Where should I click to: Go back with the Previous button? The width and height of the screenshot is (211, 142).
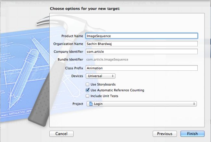[165, 134]
